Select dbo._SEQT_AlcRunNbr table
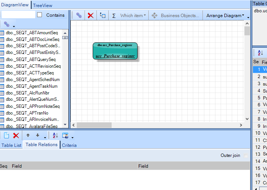 [x=27, y=93]
